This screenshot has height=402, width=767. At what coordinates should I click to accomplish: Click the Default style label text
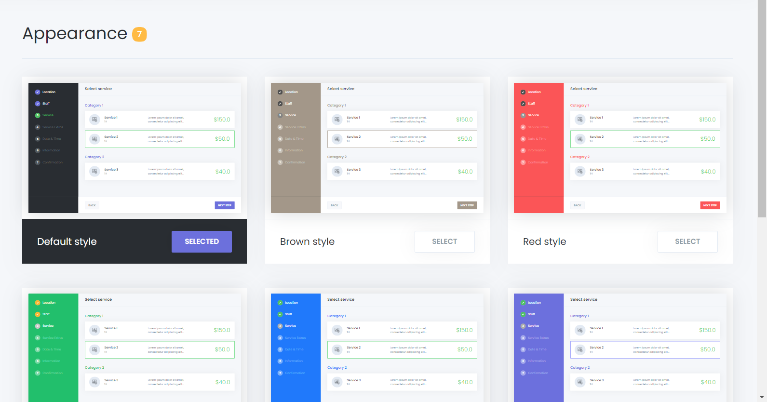[67, 241]
